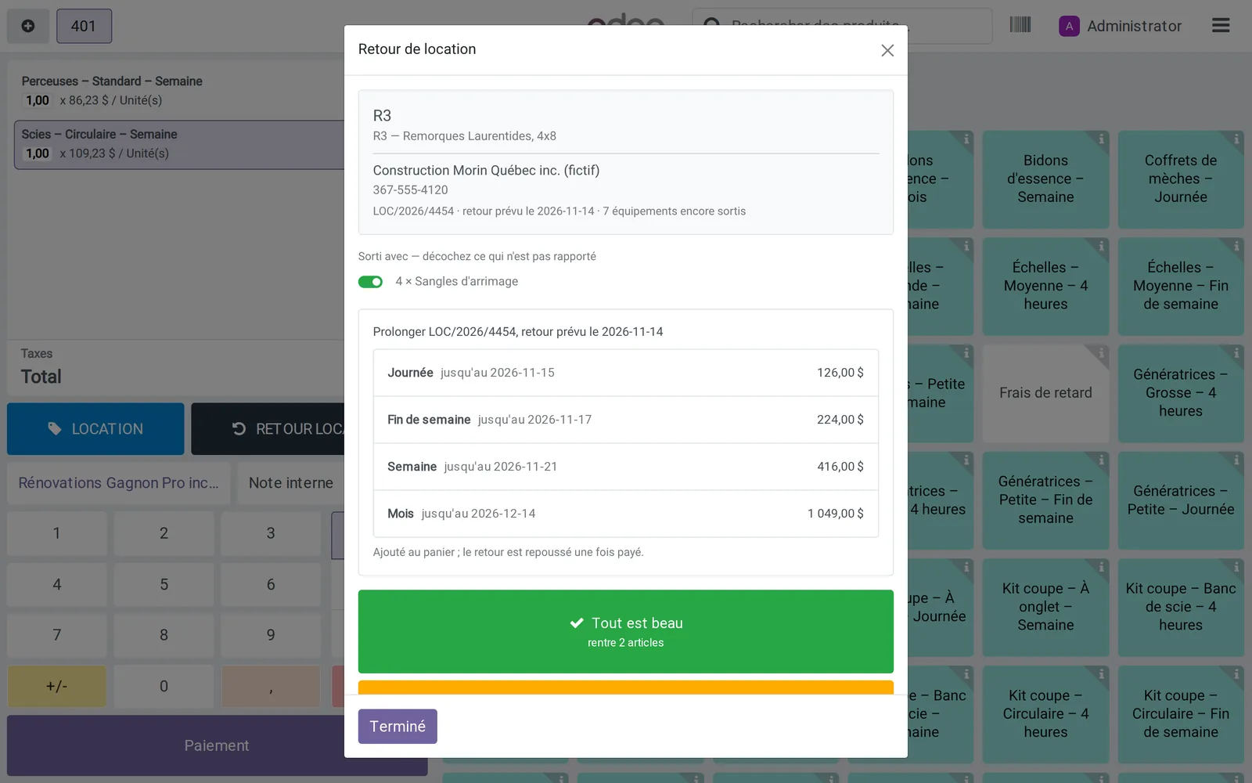Select product Kit coupe – Circulaire – 4 heures
Screen dimensions: 1252x783
pyautogui.click(x=1045, y=714)
